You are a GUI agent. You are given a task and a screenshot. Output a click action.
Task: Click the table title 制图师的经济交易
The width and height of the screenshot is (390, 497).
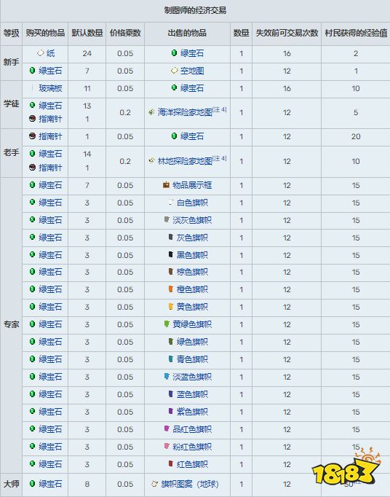pos(195,10)
